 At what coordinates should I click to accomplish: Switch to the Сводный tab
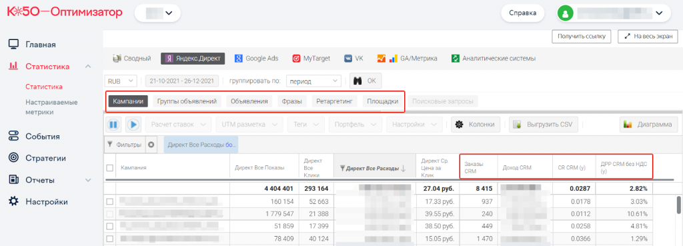pos(132,59)
